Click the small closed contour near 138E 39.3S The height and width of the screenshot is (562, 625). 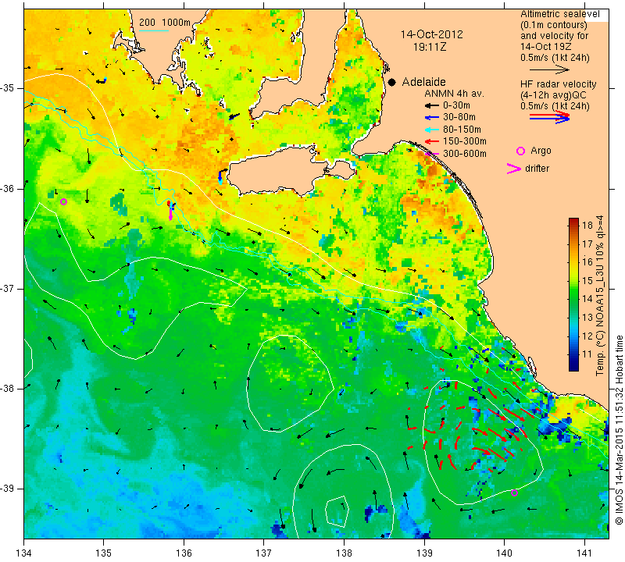coord(337,511)
